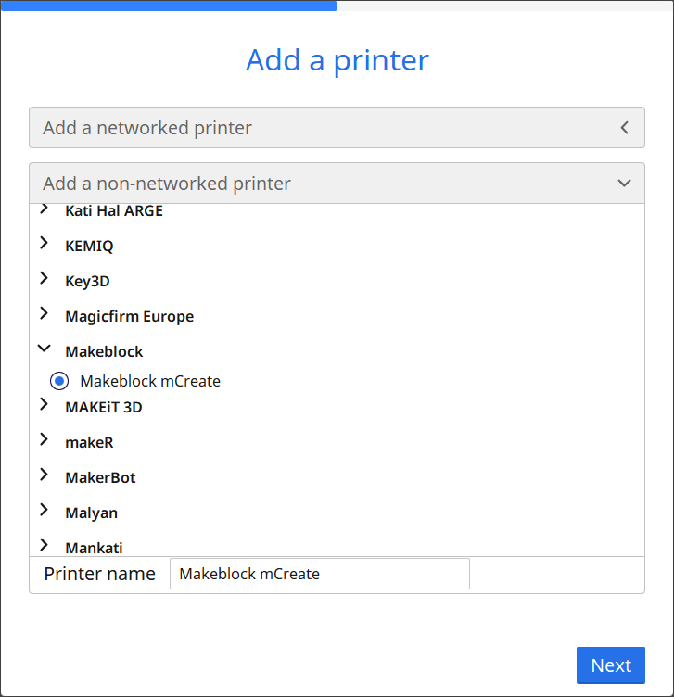Click the Makeblock mCreate printer label
674x697 pixels.
click(150, 381)
